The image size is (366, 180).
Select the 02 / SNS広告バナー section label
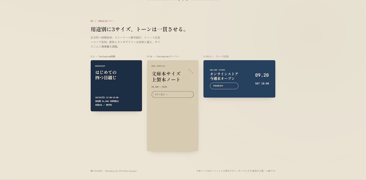point(103,21)
